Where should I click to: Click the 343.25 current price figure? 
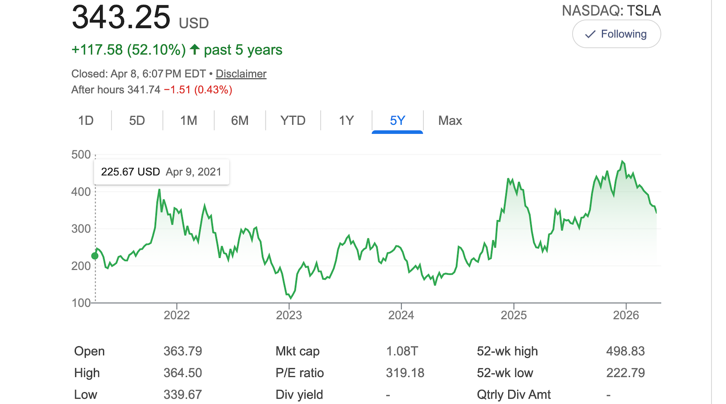(x=121, y=17)
